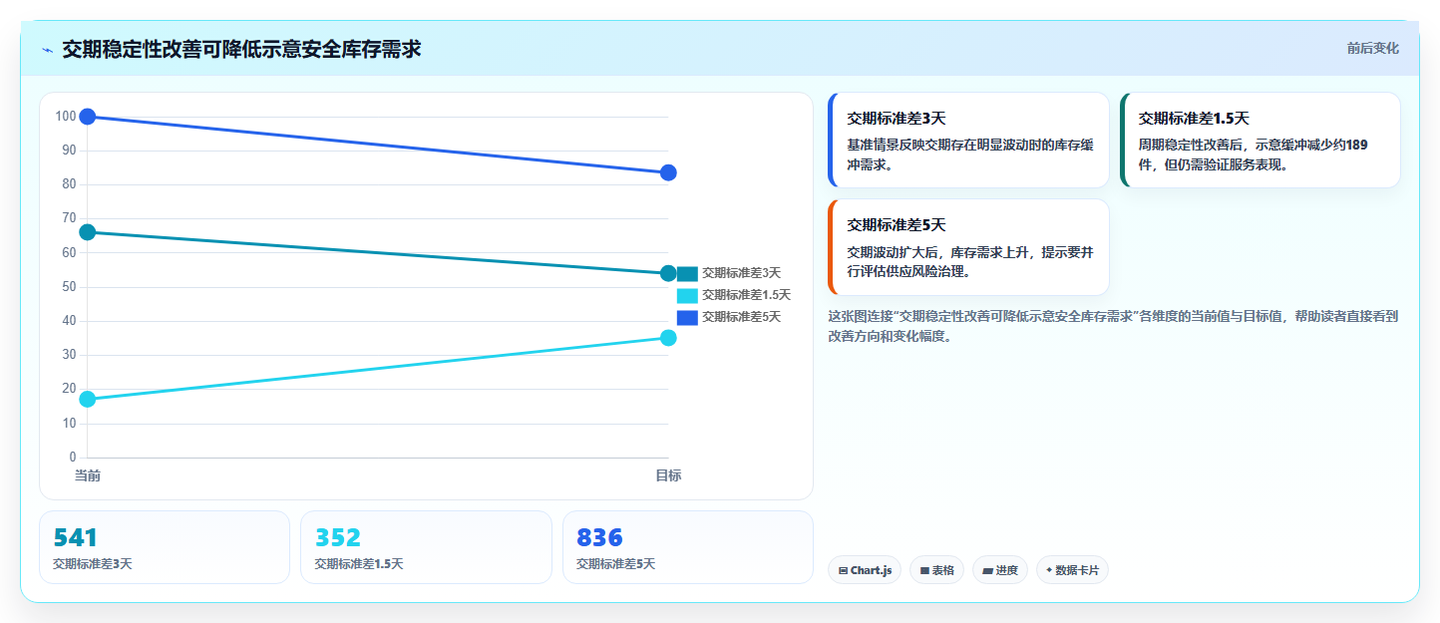The image size is (1440, 623).
Task: Toggle the 交期标准差5天 legend swatch
Action: click(x=687, y=317)
